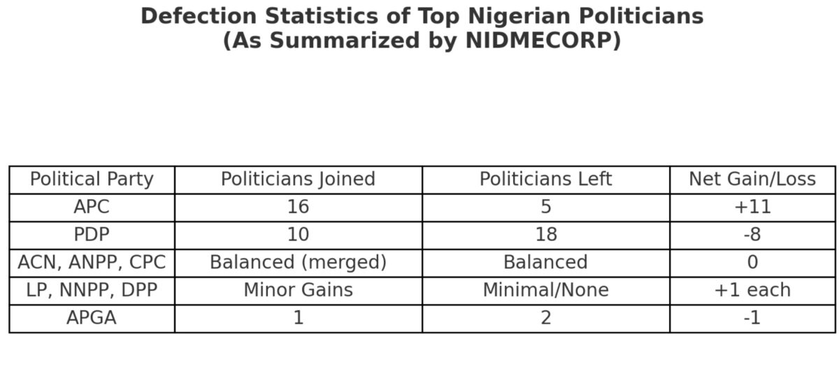Click the cell showing 18 left
This screenshot has height=392, width=839.
pos(546,235)
